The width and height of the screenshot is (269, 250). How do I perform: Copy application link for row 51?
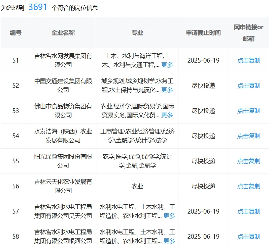(249, 60)
